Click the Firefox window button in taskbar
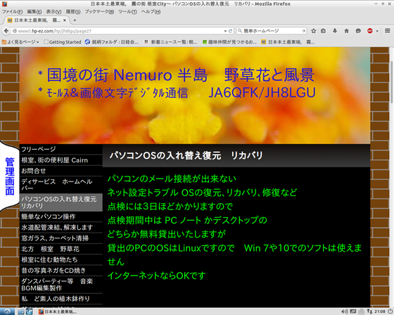The height and width of the screenshot is (315, 394). tap(58, 311)
